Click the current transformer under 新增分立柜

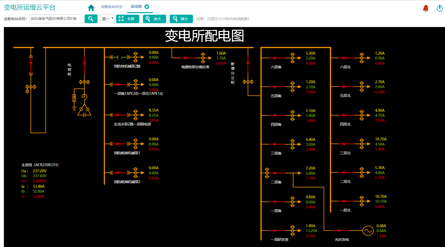point(248,82)
